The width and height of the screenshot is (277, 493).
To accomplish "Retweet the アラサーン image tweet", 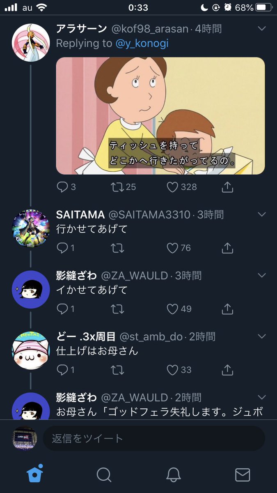I will (117, 187).
